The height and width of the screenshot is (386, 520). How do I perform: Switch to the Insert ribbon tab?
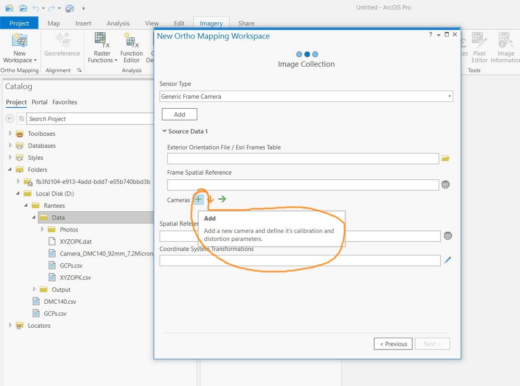83,23
